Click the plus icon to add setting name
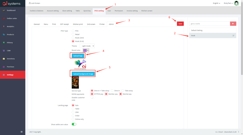This screenshot has width=243, height=135. 233,24
